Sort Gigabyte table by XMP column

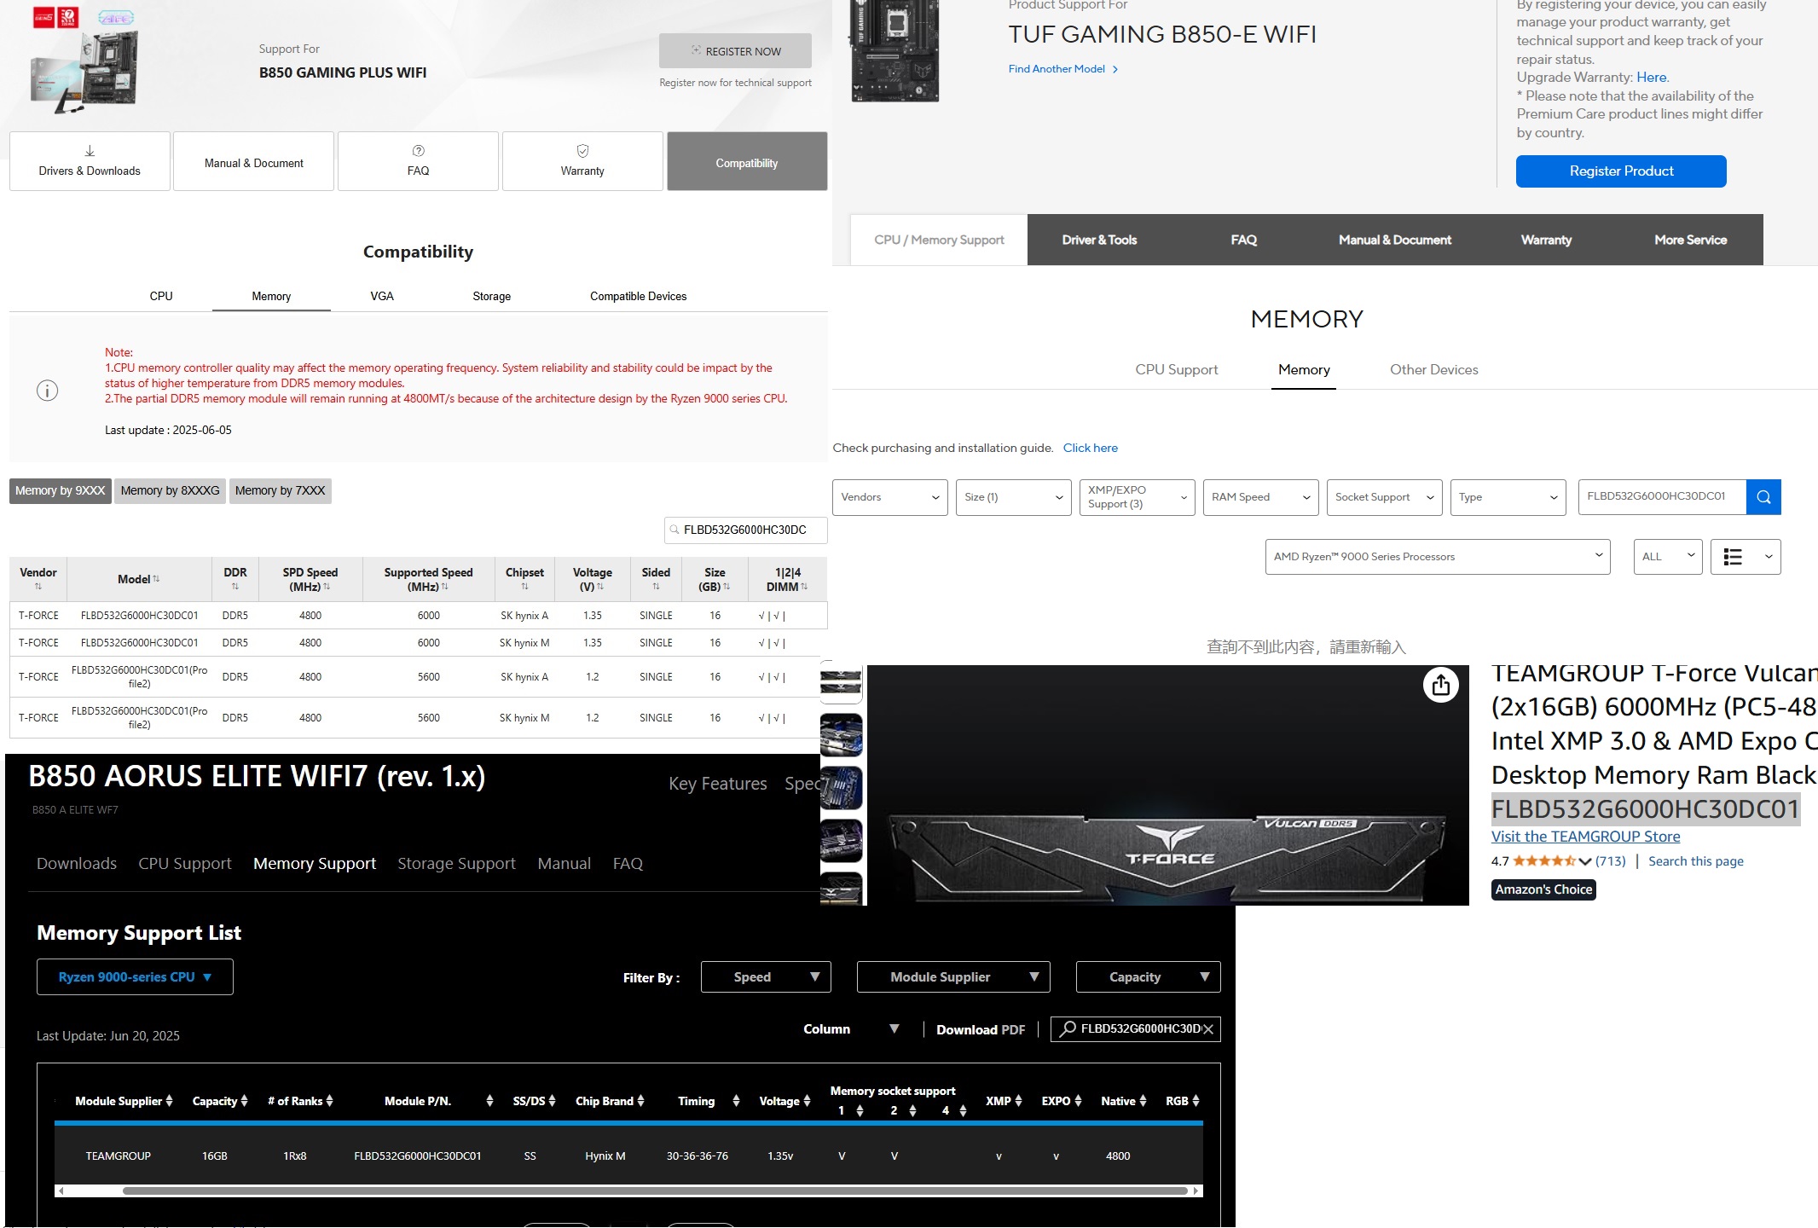1018,1101
